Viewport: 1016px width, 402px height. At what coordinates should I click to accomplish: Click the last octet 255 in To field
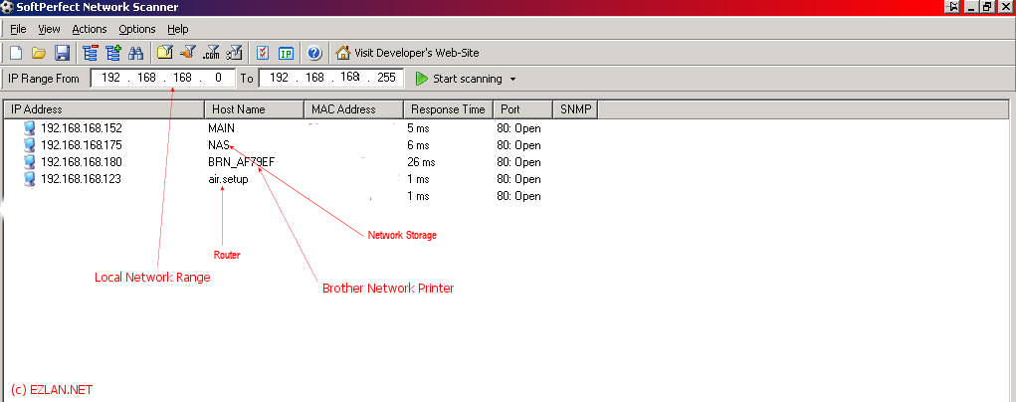[x=386, y=78]
